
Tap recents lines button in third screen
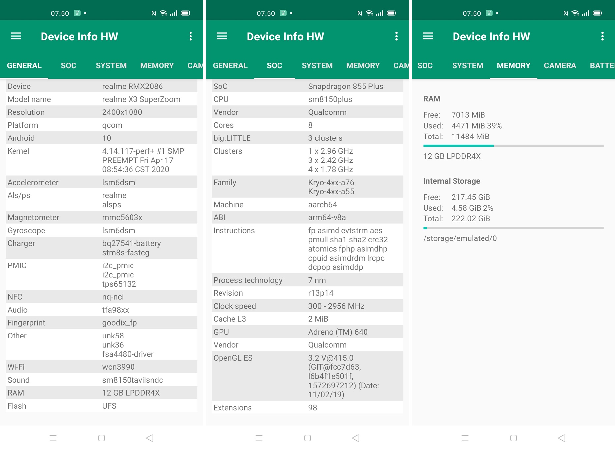coord(465,438)
